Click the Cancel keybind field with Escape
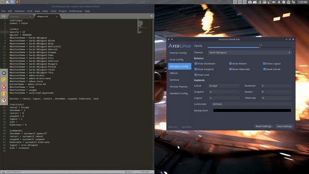 [224, 86]
